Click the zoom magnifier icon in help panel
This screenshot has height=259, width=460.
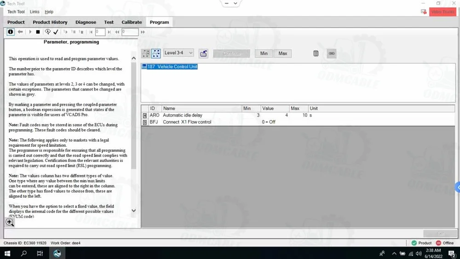(10, 222)
